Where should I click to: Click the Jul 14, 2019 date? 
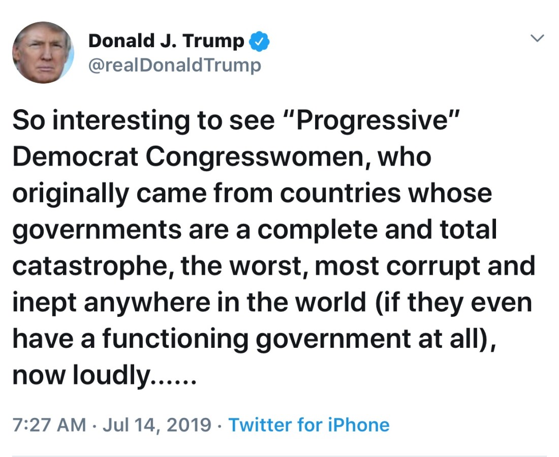pos(157,425)
